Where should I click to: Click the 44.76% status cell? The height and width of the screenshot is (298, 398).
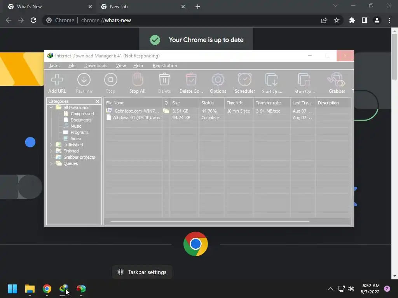tap(209, 111)
